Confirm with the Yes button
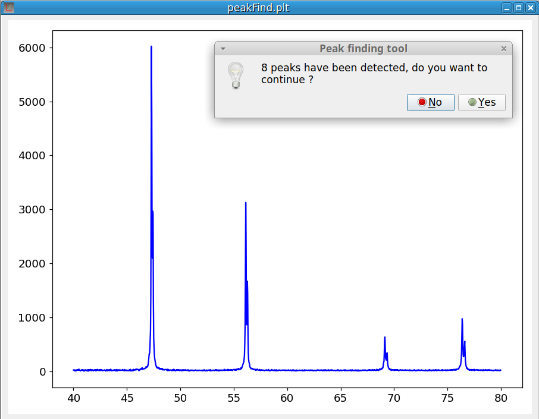Image resolution: width=539 pixels, height=419 pixels. click(x=482, y=102)
